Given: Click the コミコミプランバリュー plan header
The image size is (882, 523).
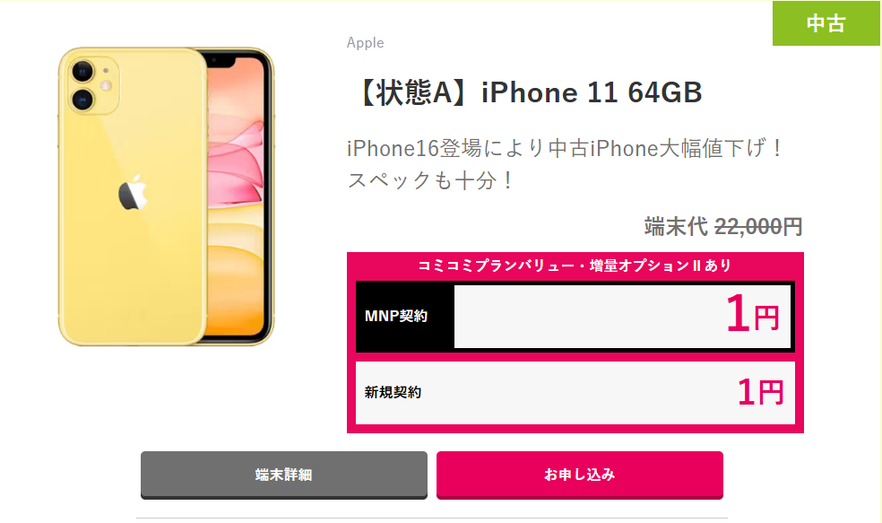Looking at the screenshot, I should click(575, 266).
